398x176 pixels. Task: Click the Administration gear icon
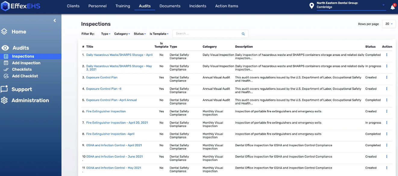[x=4, y=101]
